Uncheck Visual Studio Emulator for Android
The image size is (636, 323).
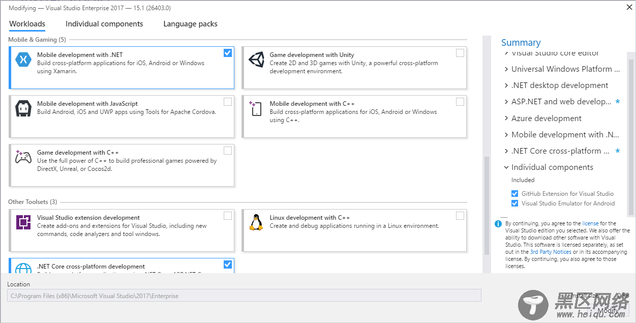515,203
